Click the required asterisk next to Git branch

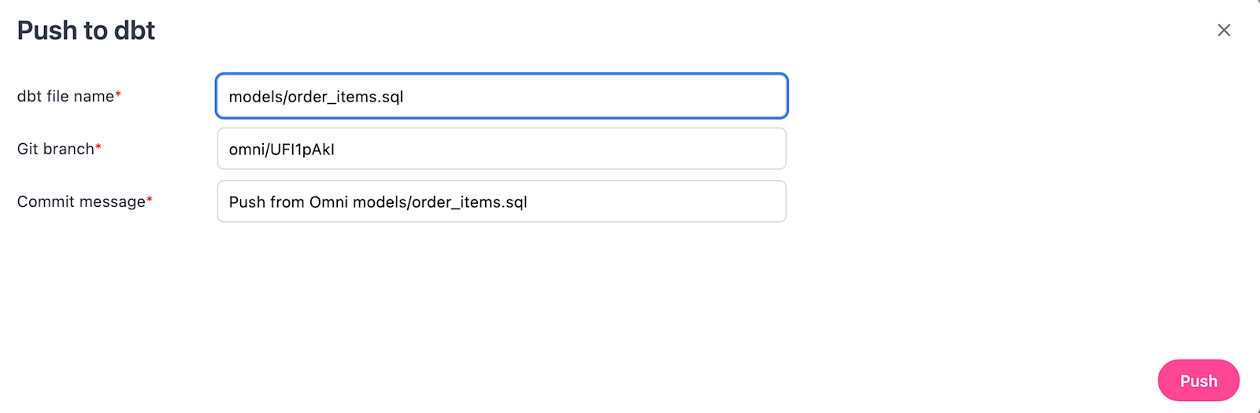[98, 147]
